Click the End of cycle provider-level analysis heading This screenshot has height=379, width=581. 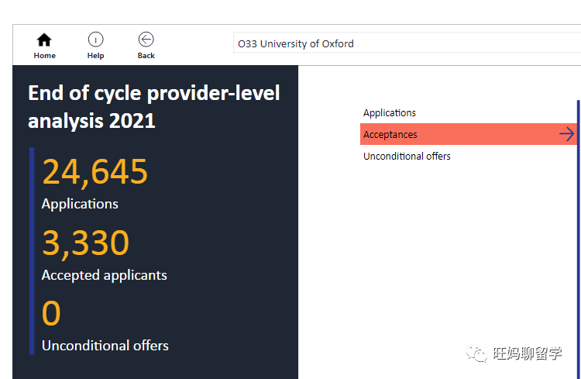pyautogui.click(x=153, y=107)
